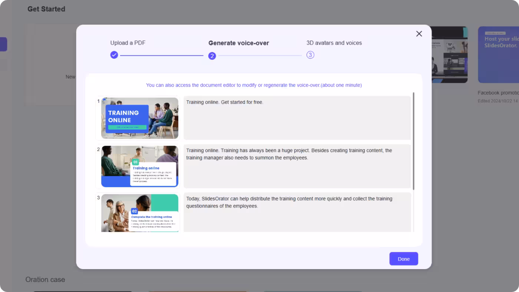Open slide 3 Complete the training thumbnail
Screen dimensions: 519x292
click(x=140, y=213)
